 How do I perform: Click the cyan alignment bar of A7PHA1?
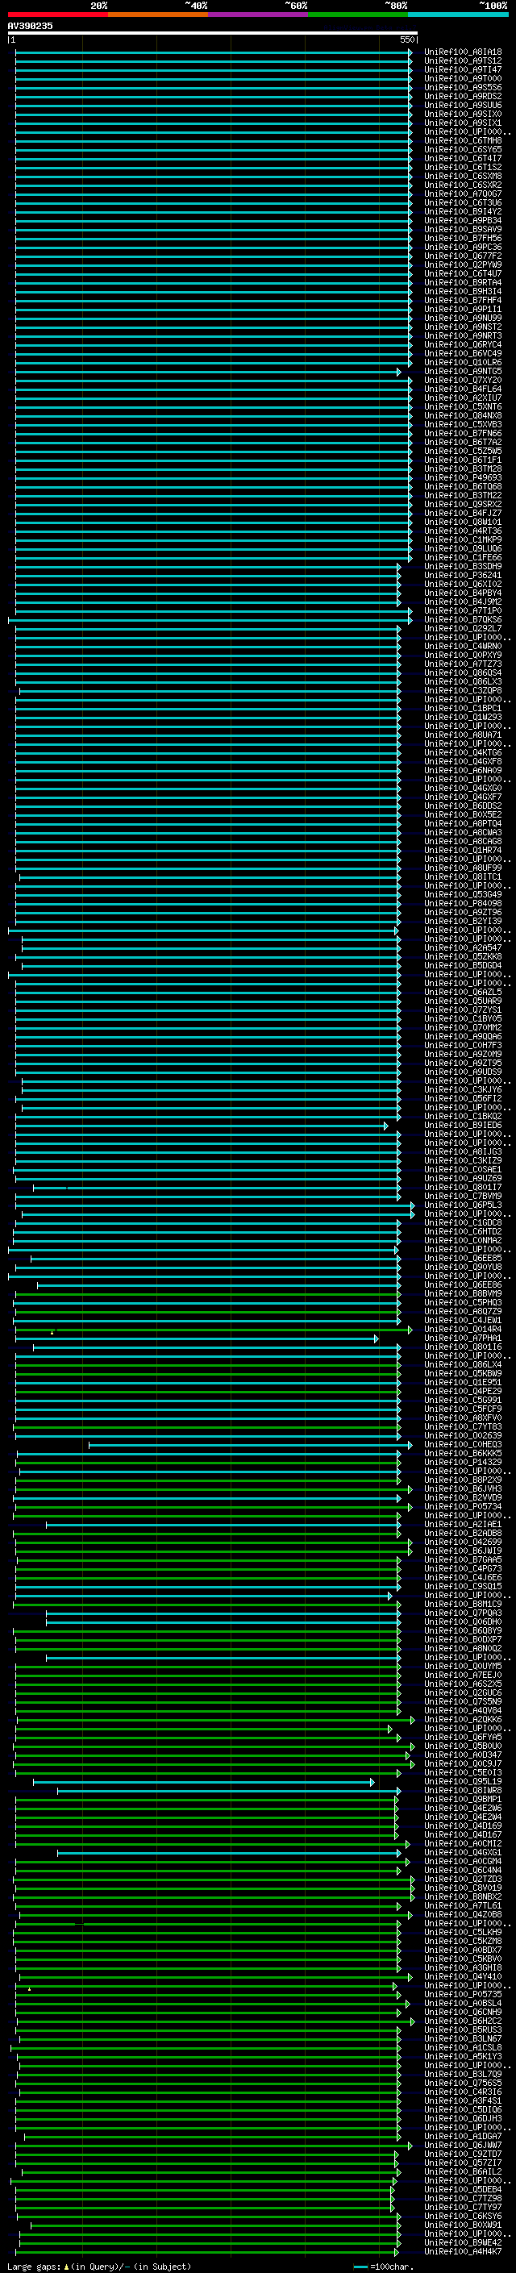pyautogui.click(x=197, y=1338)
